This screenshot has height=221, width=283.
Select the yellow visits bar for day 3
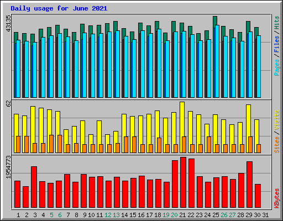pos(33,129)
